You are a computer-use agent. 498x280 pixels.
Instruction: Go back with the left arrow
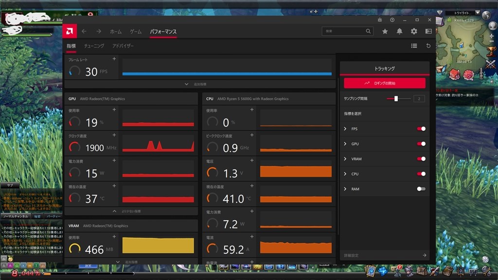click(84, 31)
